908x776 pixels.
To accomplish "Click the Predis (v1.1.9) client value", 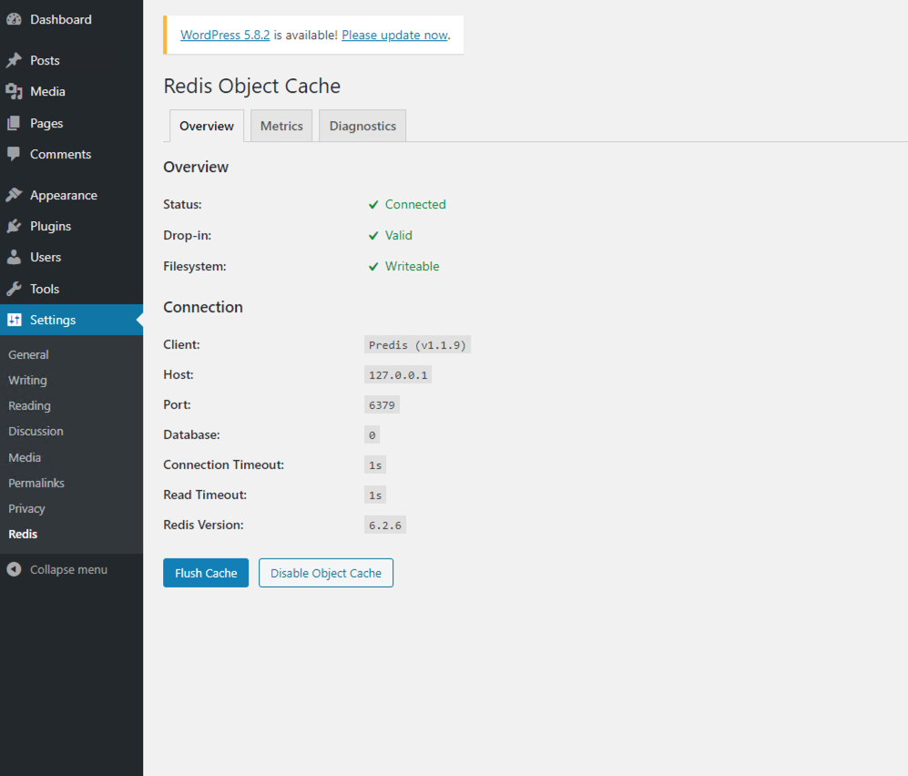I will coord(417,344).
